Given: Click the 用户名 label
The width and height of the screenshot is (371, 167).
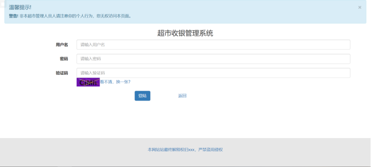Looking at the screenshot, I should click(62, 45).
